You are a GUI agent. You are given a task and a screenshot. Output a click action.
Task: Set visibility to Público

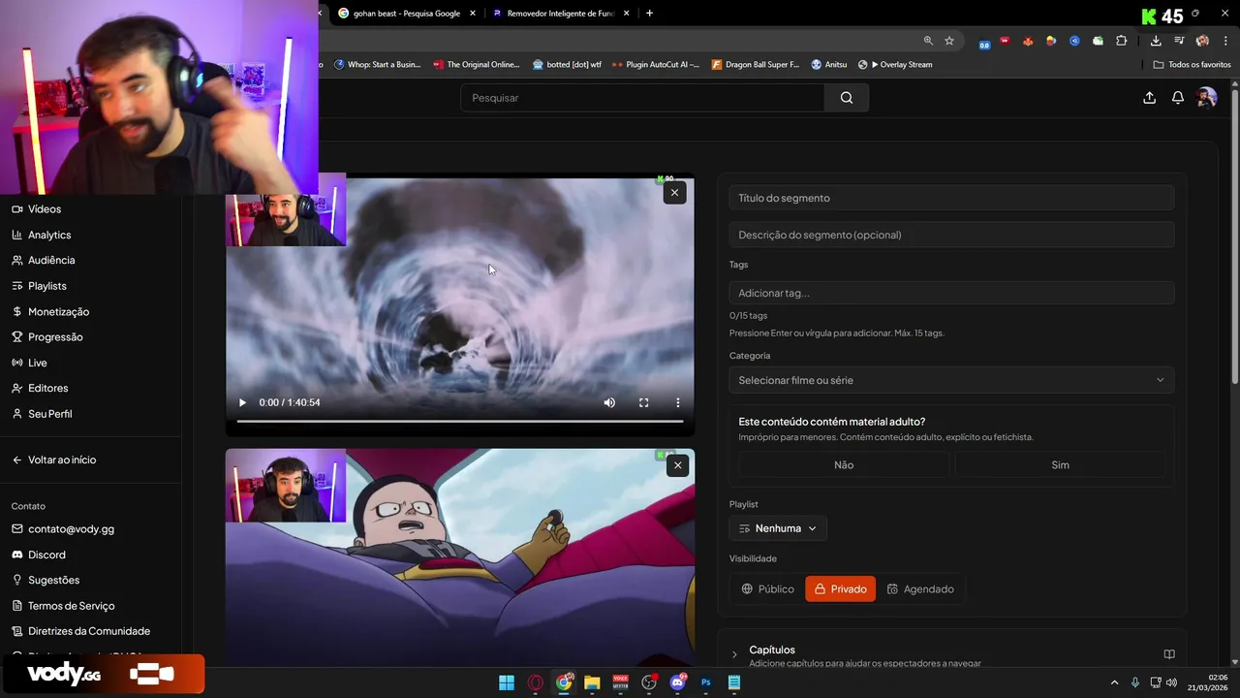coord(767,588)
